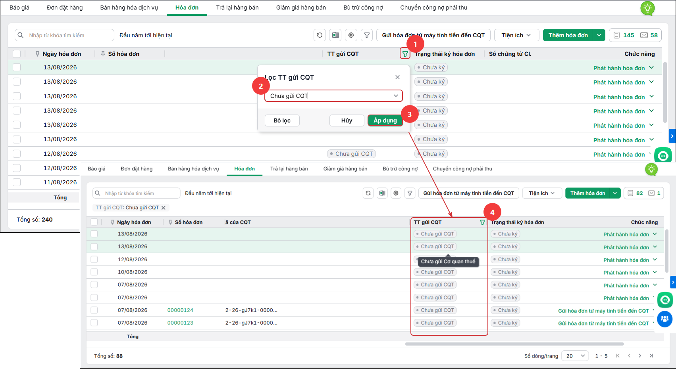The image size is (676, 371).
Task: Toggle select-all checkbox in top table header
Action: pyautogui.click(x=17, y=54)
